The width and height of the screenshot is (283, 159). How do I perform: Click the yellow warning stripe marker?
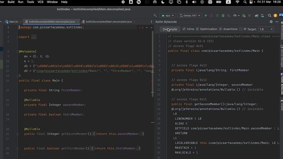coord(153,123)
